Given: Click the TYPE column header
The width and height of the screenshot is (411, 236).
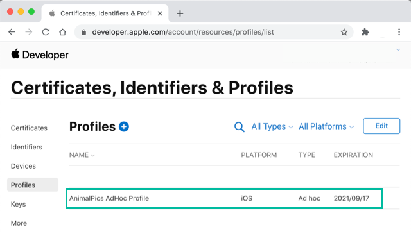Looking at the screenshot, I should [x=307, y=155].
